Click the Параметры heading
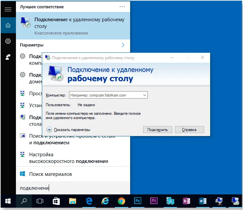 [x=32, y=45]
